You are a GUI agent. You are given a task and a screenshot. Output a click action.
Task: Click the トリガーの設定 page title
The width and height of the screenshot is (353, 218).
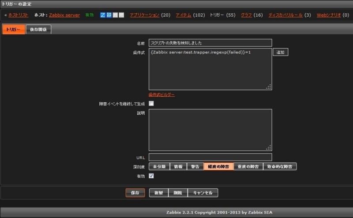(16, 4)
